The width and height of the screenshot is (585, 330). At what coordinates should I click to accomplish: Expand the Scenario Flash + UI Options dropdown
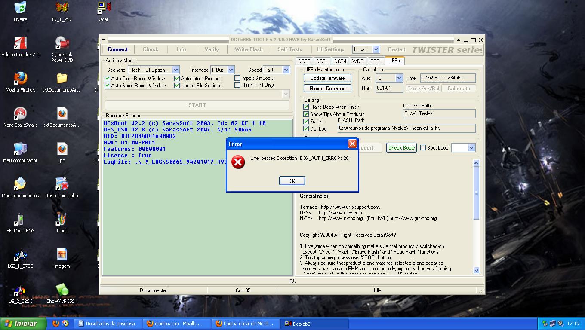click(175, 70)
